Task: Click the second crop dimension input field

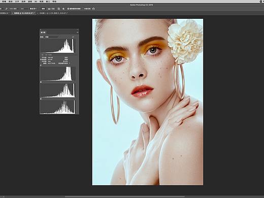Action: point(24,9)
